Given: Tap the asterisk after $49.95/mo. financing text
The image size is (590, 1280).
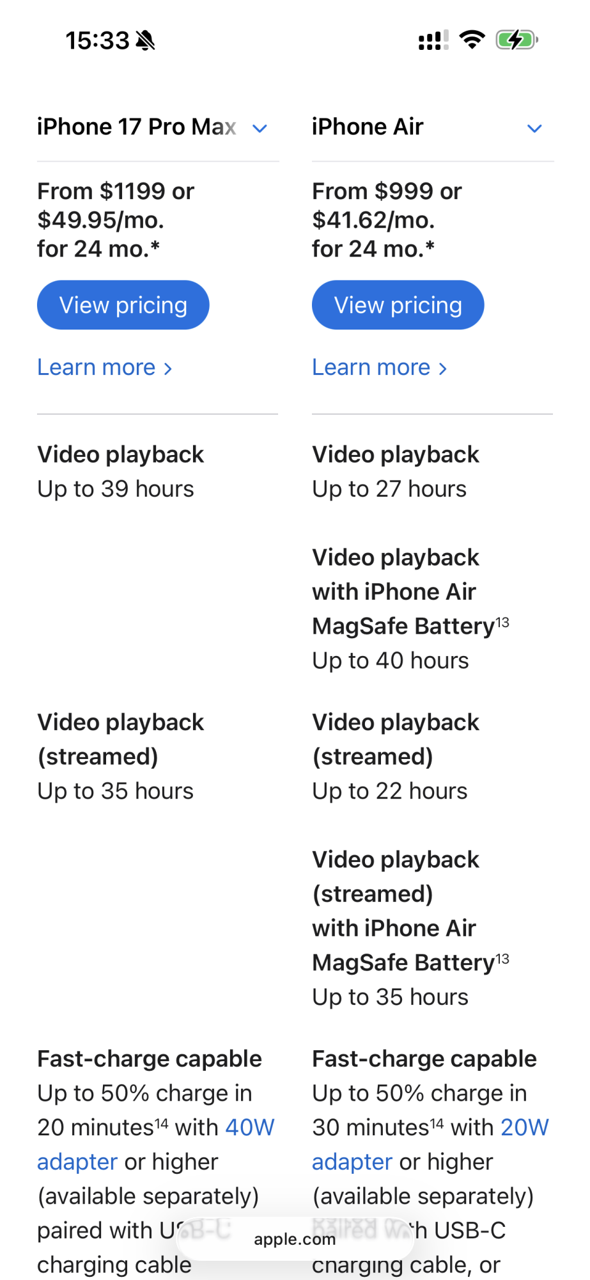Looking at the screenshot, I should coord(155,246).
